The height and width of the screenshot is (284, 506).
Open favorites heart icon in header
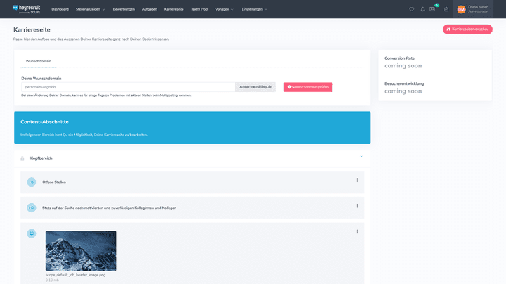tap(412, 9)
